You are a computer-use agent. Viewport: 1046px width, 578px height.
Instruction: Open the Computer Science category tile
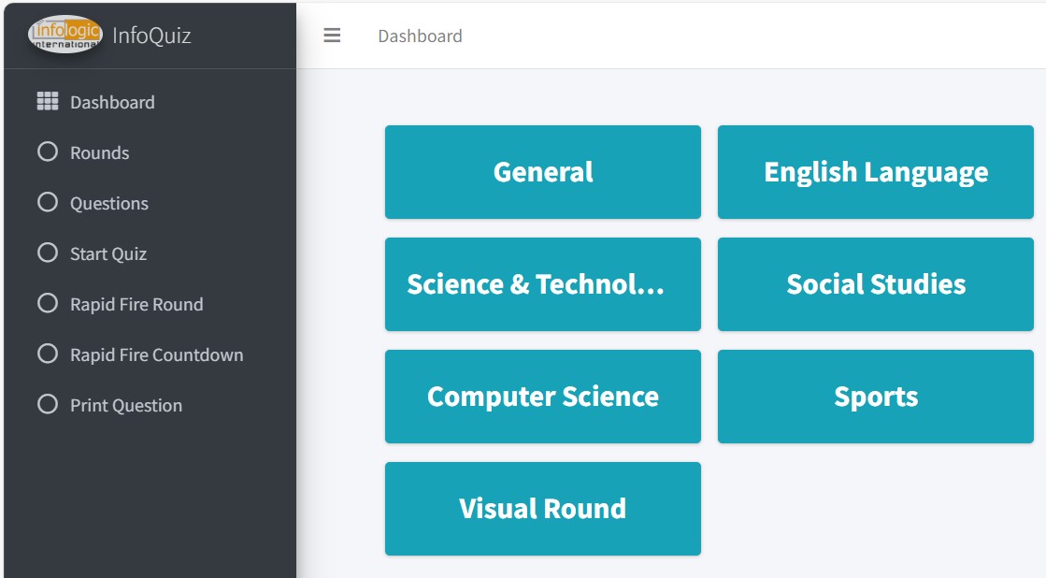coord(542,397)
